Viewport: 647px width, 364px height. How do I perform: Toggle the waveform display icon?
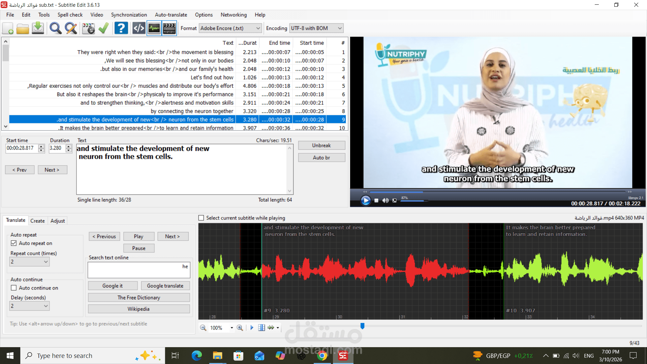coord(154,28)
